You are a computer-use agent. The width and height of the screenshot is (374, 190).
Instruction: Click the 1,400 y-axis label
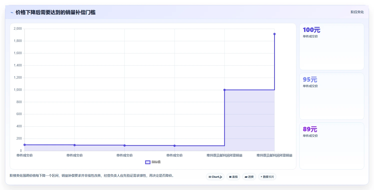(x=18, y=65)
